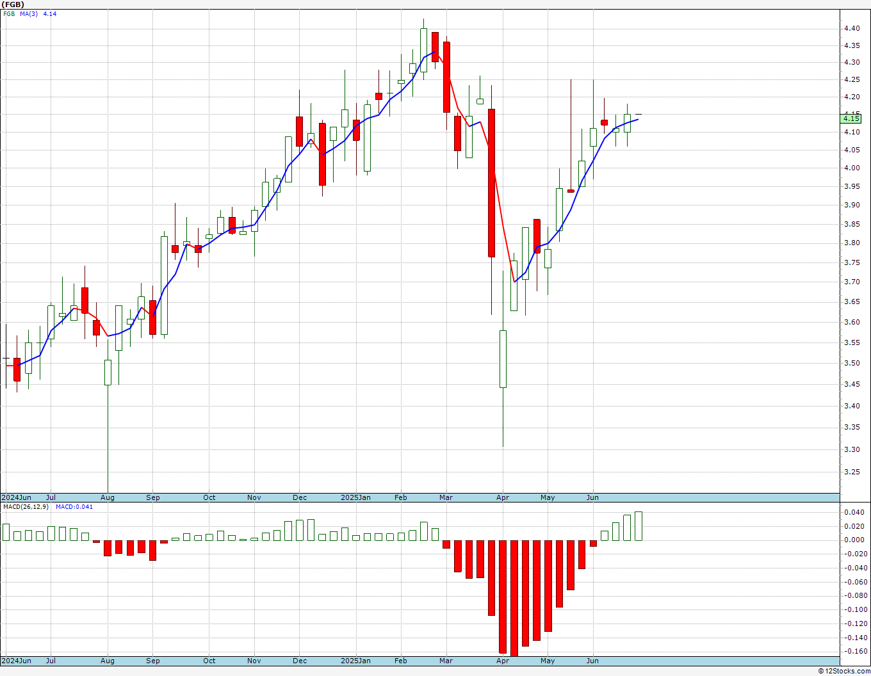Viewport: 871px width, 676px height.
Task: Choose the 3.80 price axis label
Action: click(x=852, y=243)
